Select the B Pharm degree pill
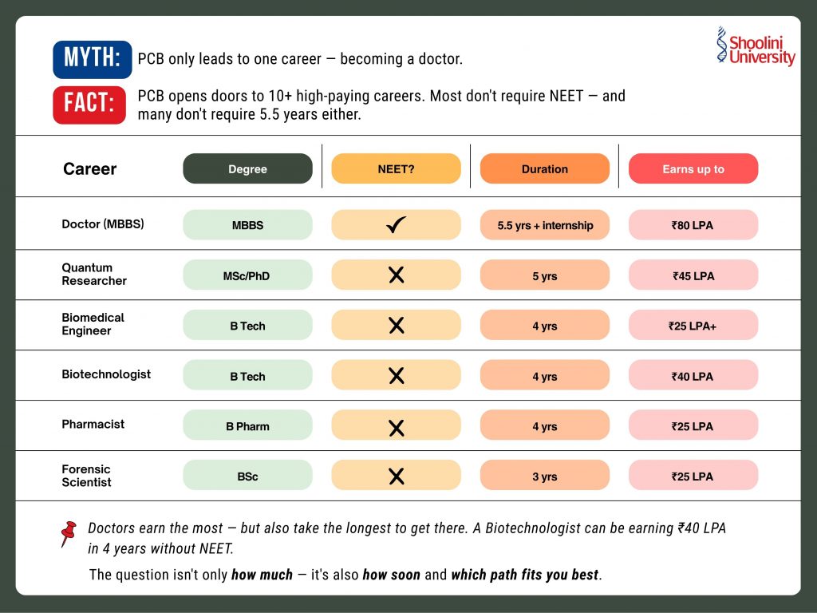 point(247,425)
